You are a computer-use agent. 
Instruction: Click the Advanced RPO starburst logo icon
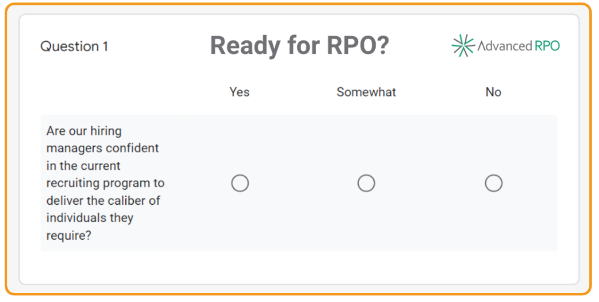(463, 45)
